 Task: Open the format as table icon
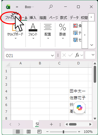(75, 33)
